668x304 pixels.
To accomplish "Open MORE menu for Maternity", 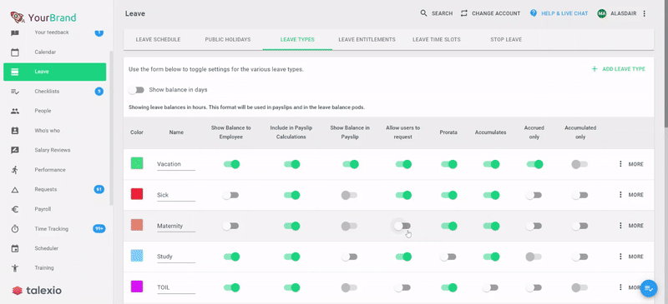I will coord(630,226).
